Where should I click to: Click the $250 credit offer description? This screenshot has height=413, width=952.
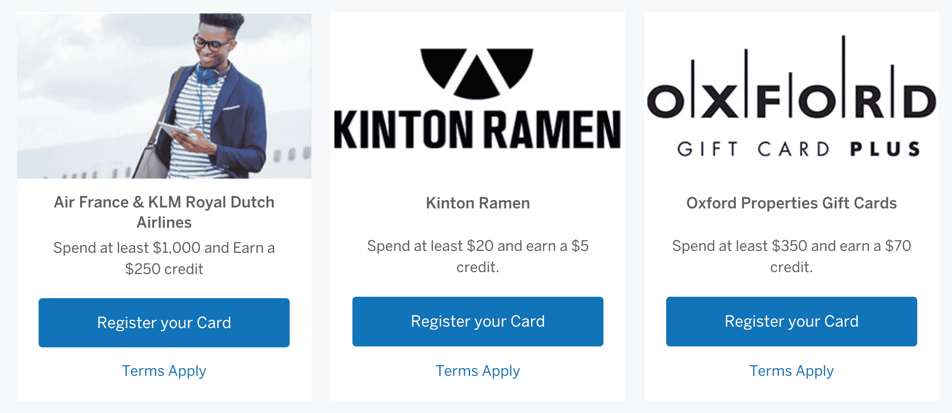coord(164,258)
